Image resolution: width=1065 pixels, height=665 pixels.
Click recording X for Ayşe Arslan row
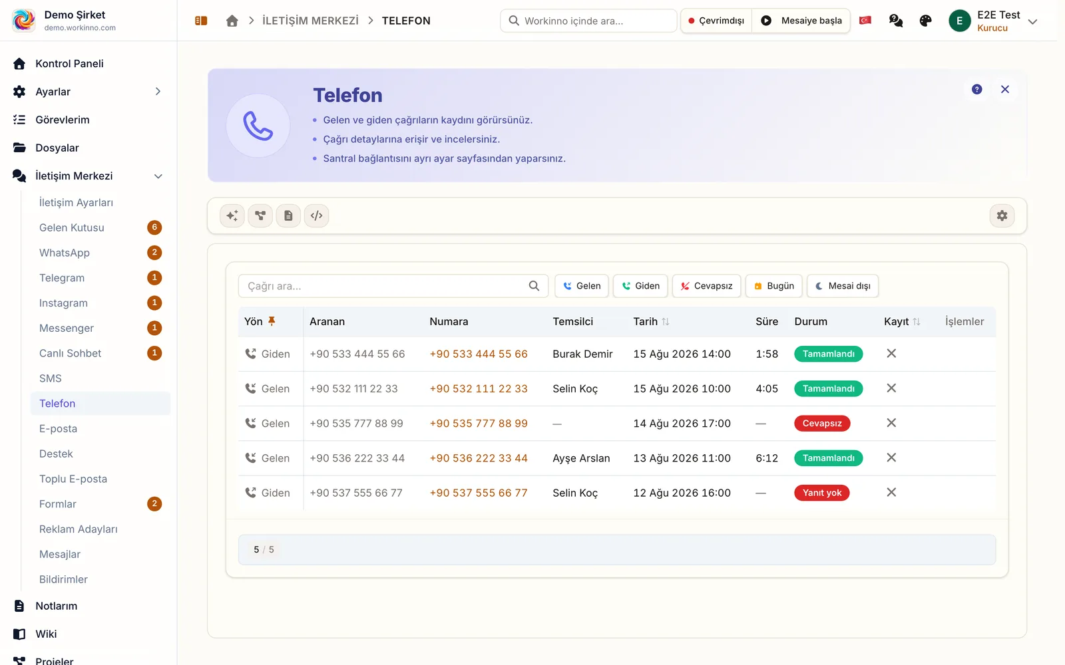click(891, 458)
